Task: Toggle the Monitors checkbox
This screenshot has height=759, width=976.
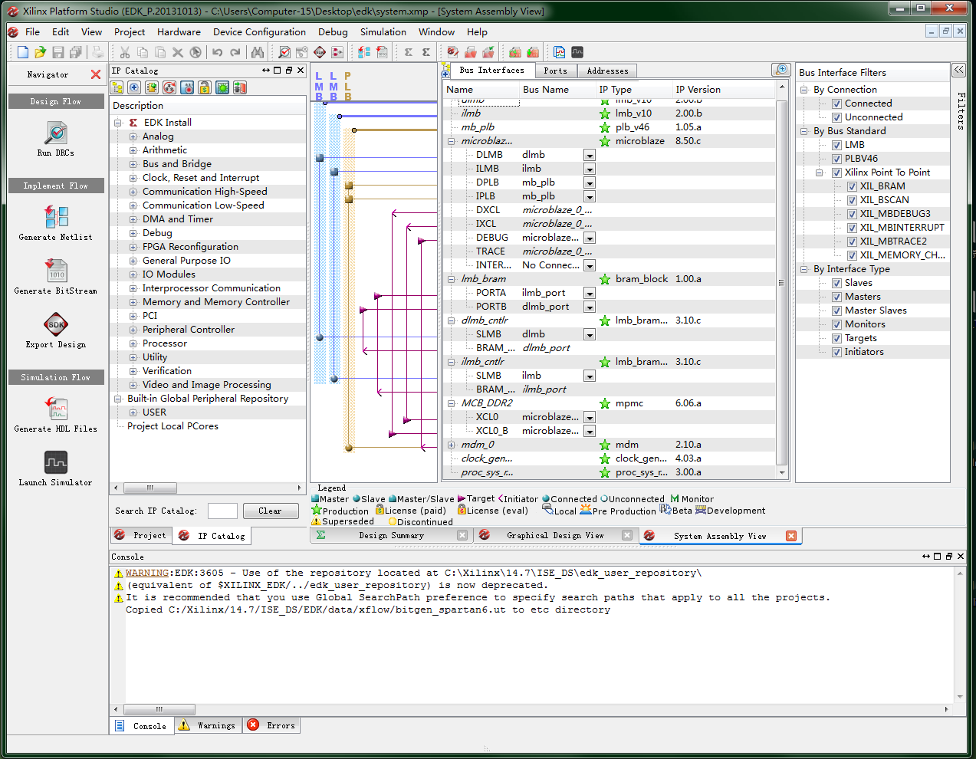Action: 836,324
